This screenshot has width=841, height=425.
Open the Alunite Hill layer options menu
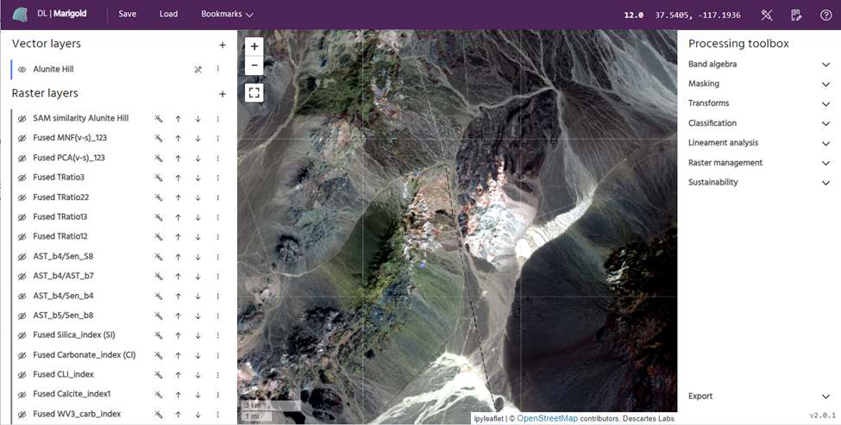[217, 69]
